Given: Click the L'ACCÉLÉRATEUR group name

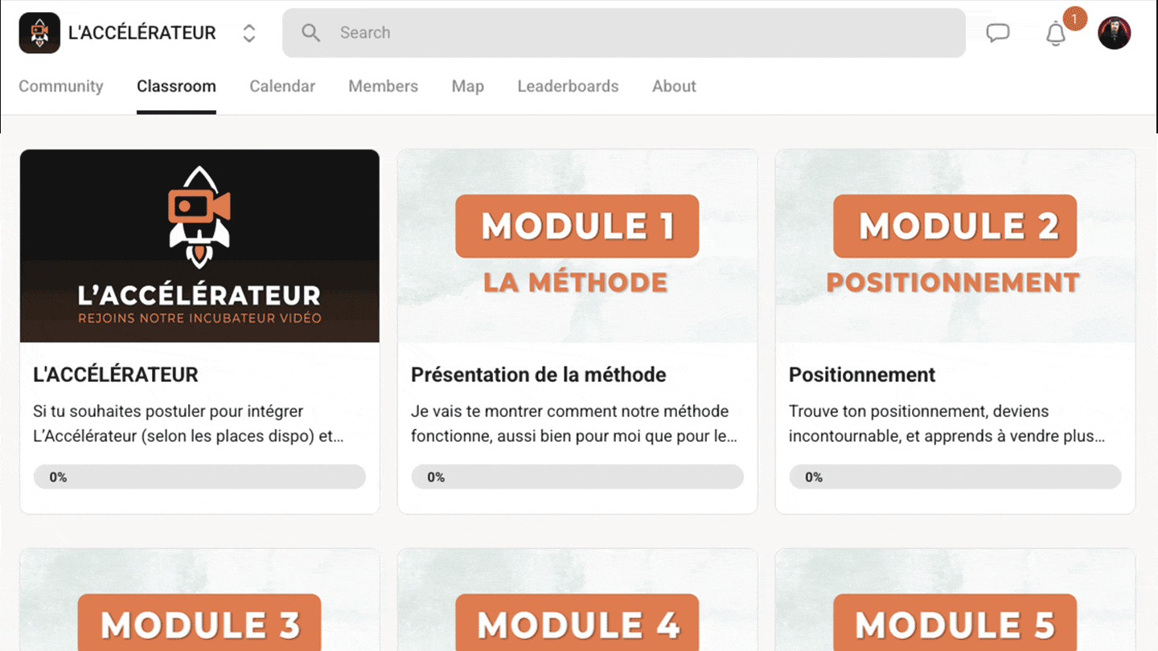Looking at the screenshot, I should point(142,33).
